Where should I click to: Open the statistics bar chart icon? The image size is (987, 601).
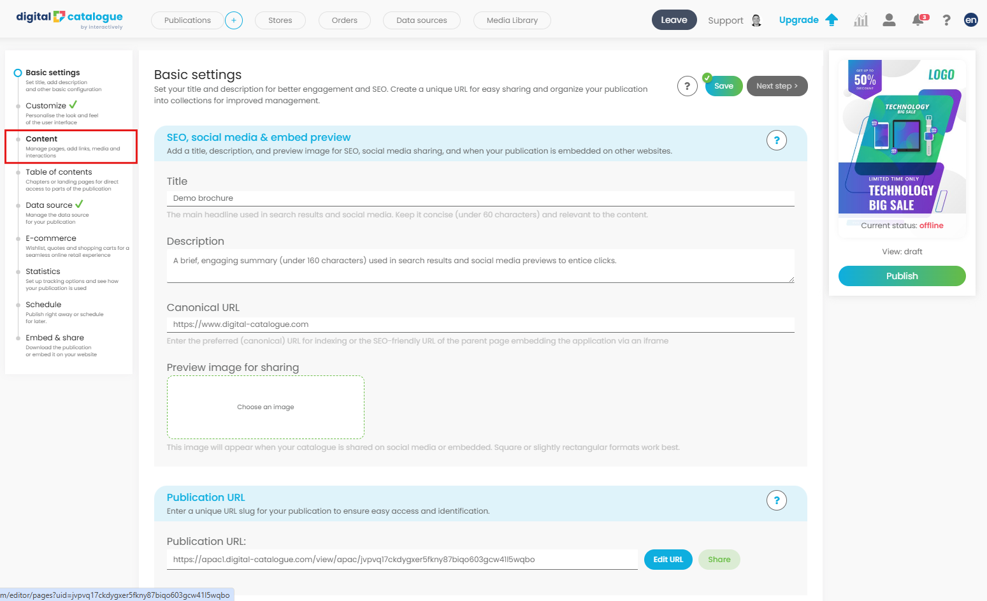click(x=861, y=20)
